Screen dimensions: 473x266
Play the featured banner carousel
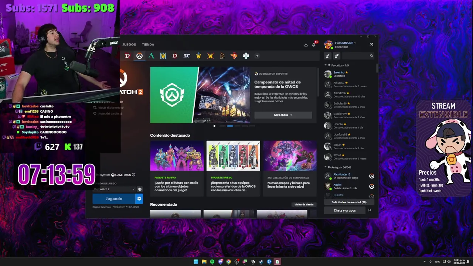[214, 126]
